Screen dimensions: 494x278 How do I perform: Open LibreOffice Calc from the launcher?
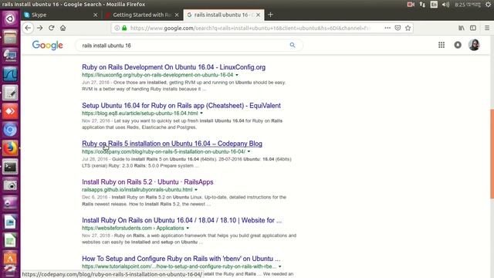10,240
